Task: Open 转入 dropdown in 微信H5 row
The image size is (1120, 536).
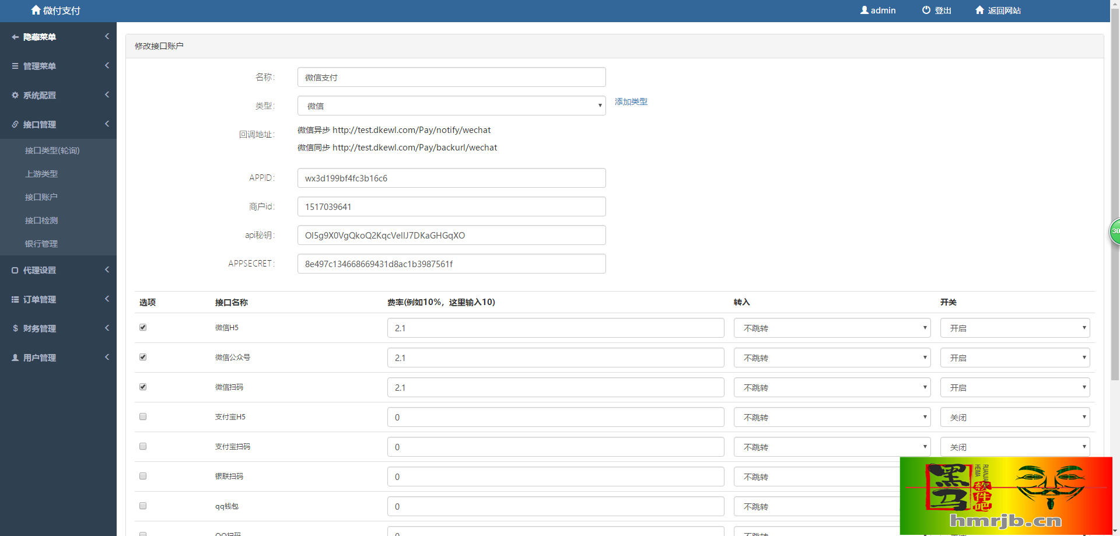Action: [x=832, y=328]
